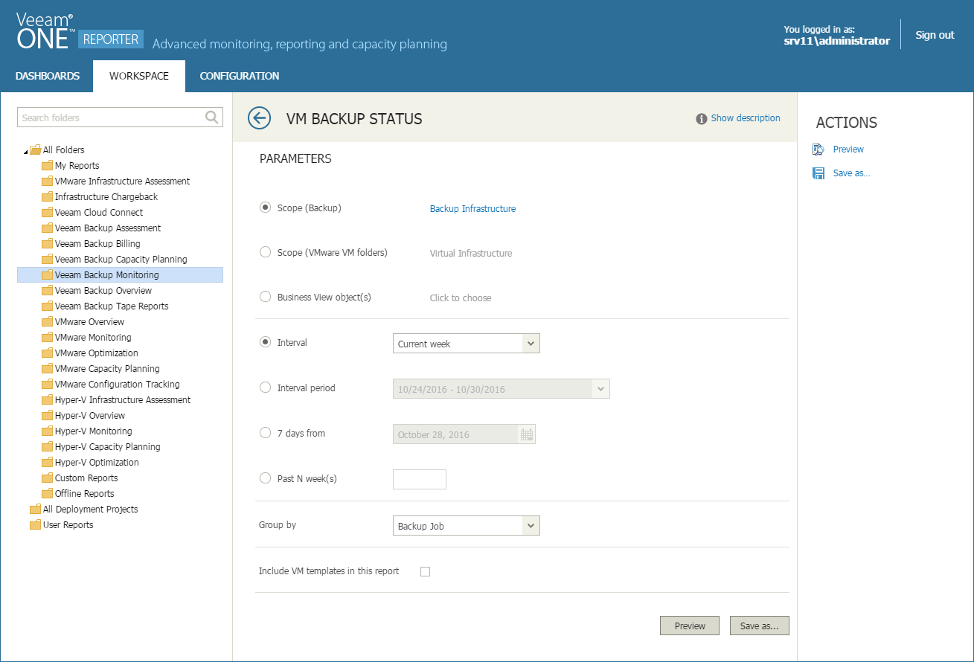974x662 pixels.
Task: Click the folder icon for User Reports
Action: click(35, 524)
